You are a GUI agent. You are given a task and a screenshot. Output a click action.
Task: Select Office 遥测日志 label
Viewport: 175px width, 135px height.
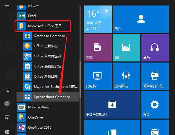point(46,77)
